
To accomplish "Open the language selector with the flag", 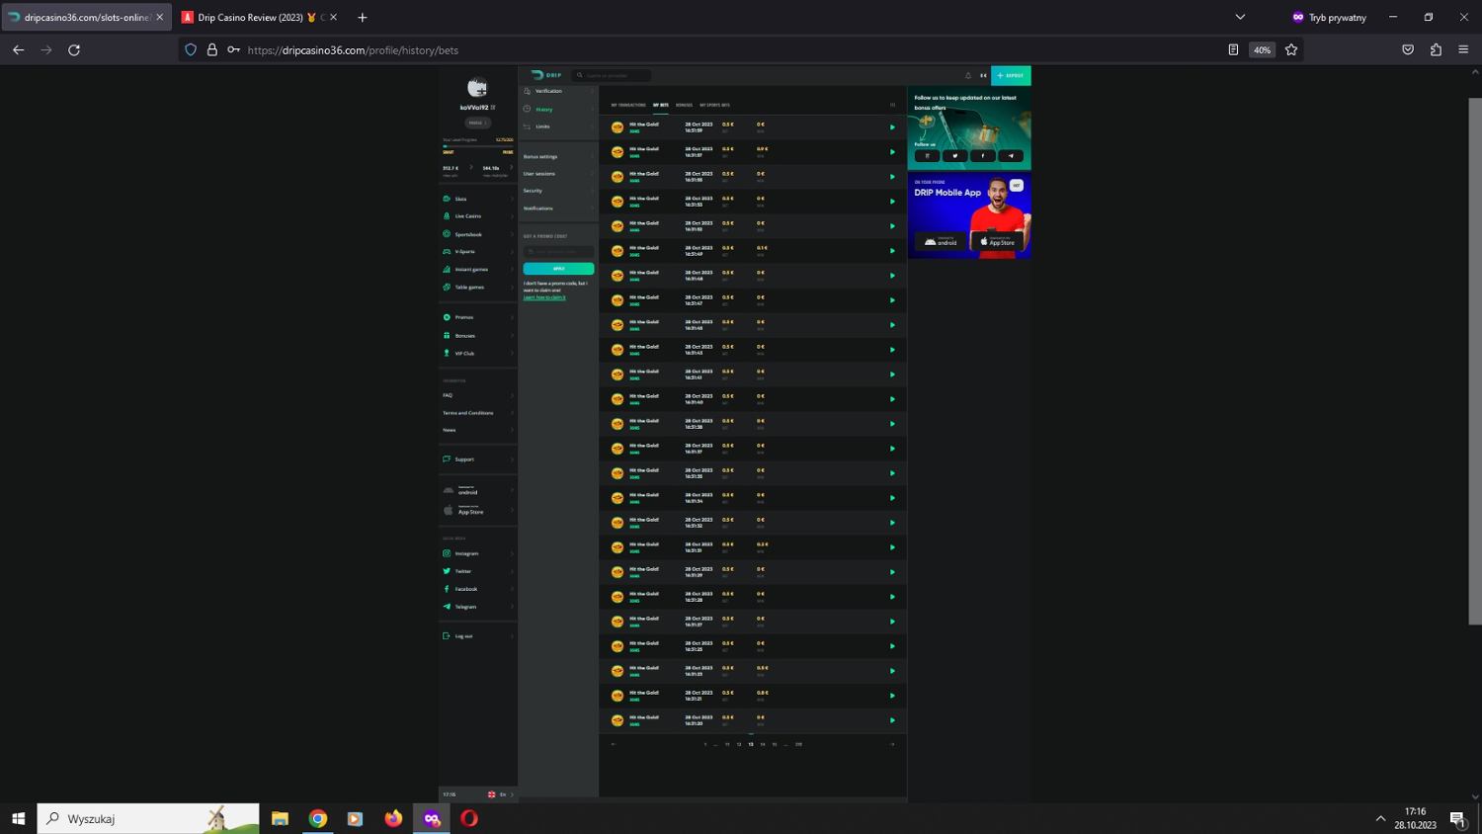I will [496, 794].
